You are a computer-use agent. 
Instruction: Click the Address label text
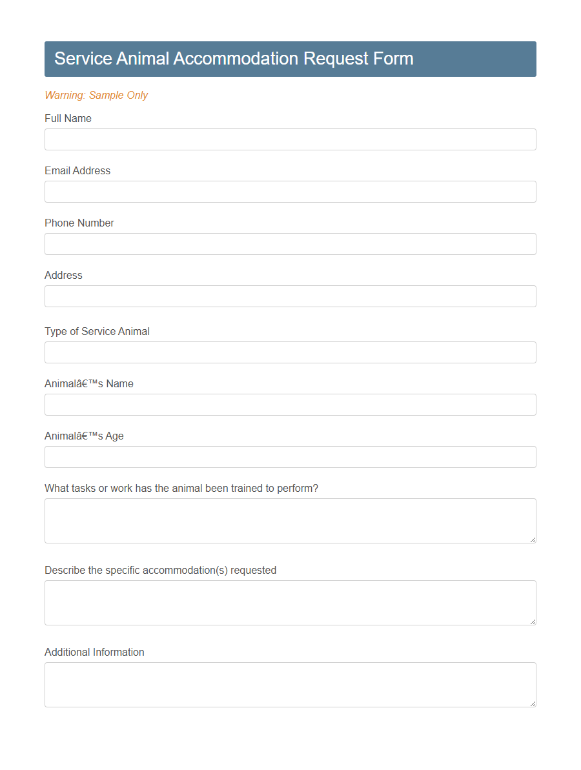[63, 275]
